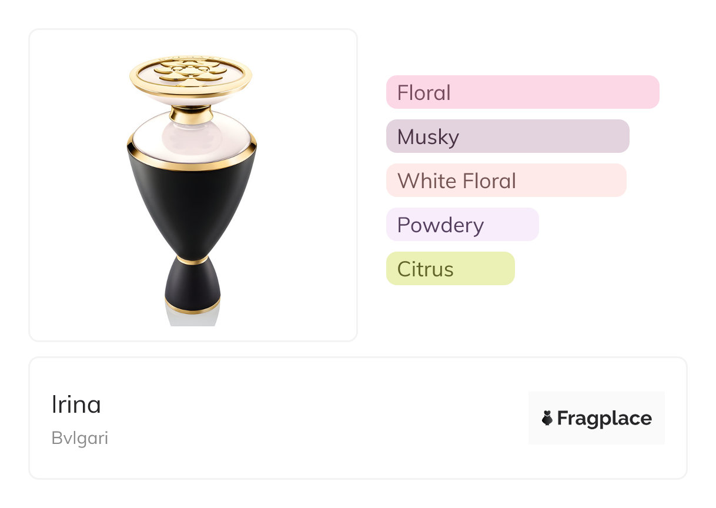This screenshot has width=716, height=508.
Task: Click the gold ring under the bottle base
Action: coord(192,307)
